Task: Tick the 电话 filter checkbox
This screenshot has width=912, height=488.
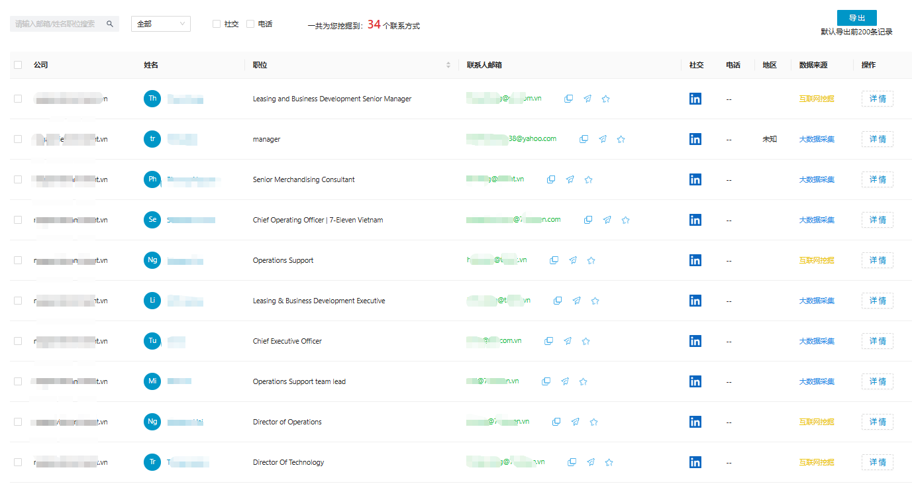Action: tap(250, 24)
